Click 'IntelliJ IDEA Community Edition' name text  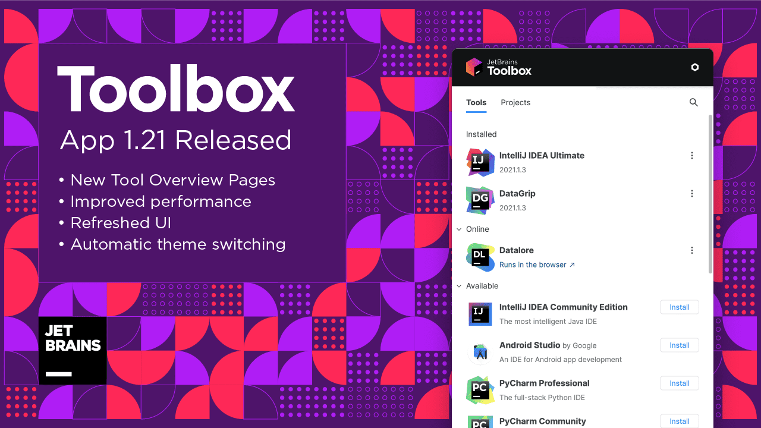tap(564, 307)
